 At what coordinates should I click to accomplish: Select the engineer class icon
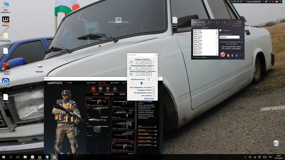[x=108, y=88]
